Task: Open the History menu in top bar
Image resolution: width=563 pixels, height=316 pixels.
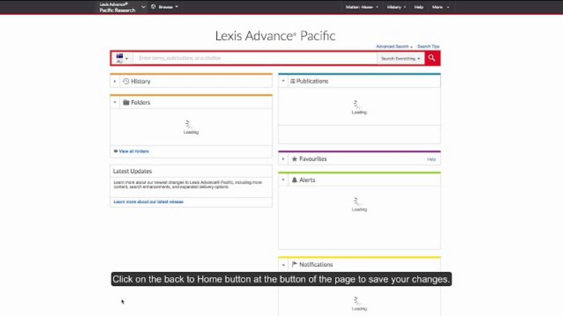Action: tap(397, 7)
